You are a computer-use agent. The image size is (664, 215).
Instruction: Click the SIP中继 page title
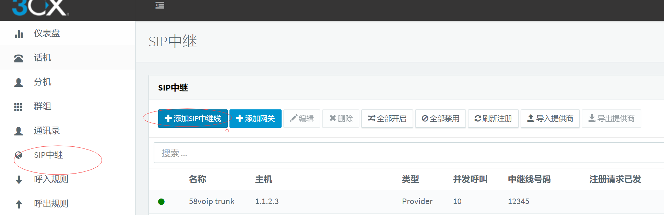pos(173,41)
